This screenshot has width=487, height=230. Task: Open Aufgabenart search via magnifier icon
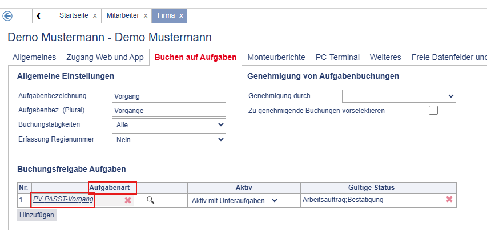coord(151,200)
